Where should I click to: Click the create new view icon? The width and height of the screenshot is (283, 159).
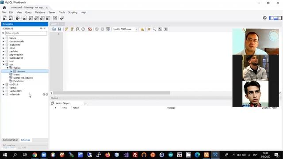pyautogui.click(x=36, y=18)
